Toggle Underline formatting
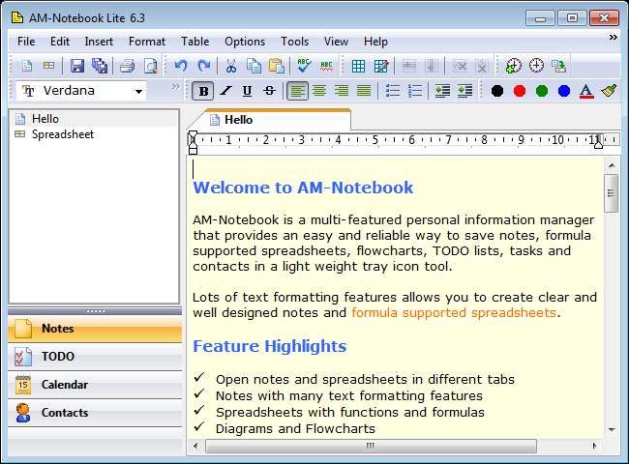This screenshot has height=464, width=629. click(247, 91)
